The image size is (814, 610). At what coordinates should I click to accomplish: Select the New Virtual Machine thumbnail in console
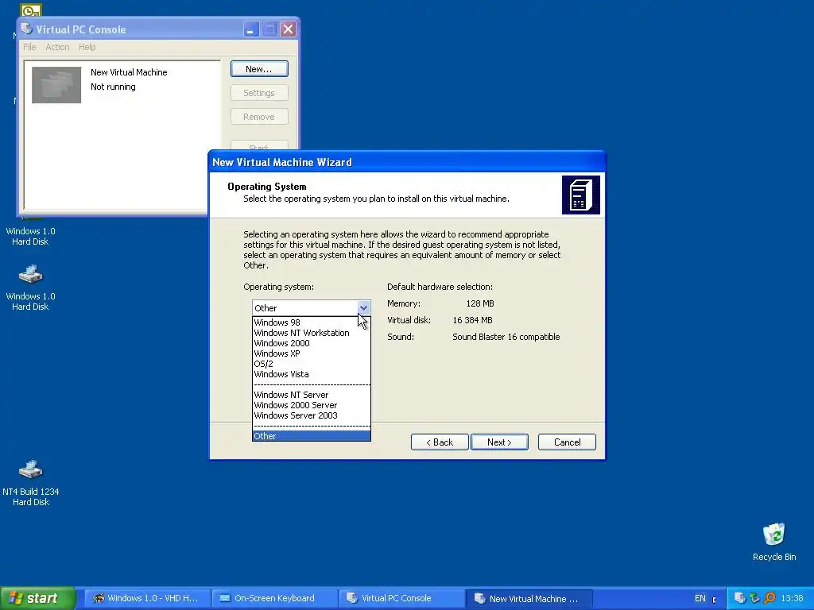(x=56, y=85)
